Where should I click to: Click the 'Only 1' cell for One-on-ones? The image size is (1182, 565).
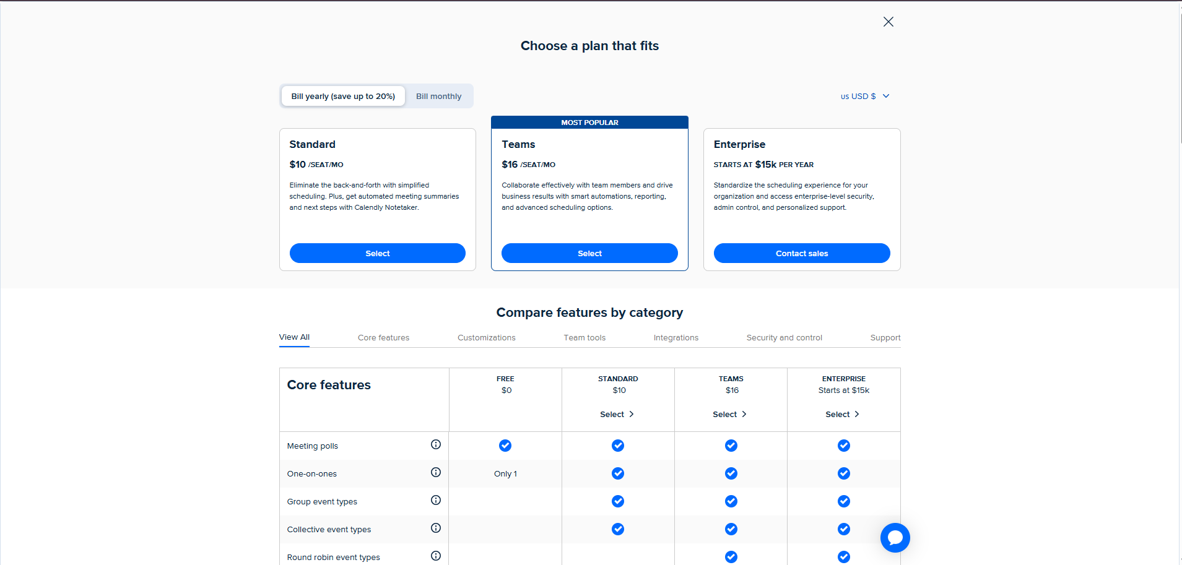[x=505, y=473]
